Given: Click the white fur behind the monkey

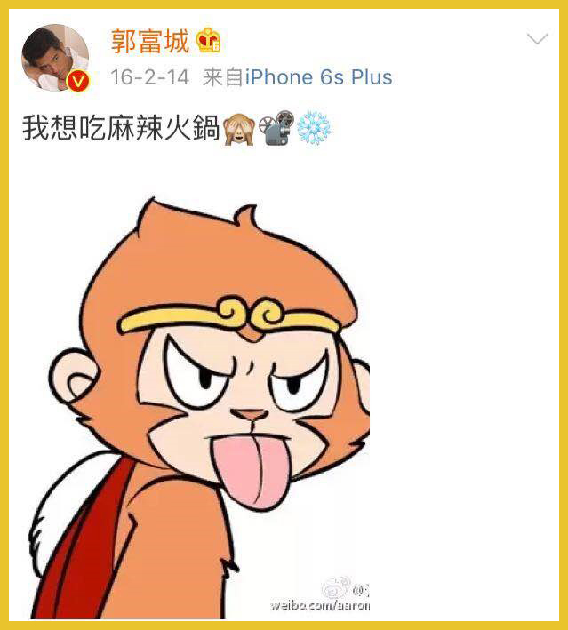Looking at the screenshot, I should tap(62, 508).
